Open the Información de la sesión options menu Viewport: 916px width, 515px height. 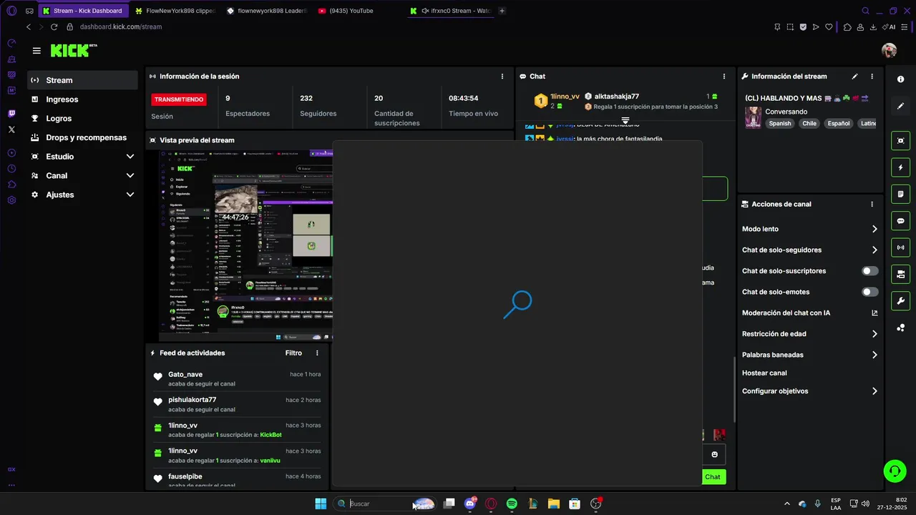click(x=502, y=77)
